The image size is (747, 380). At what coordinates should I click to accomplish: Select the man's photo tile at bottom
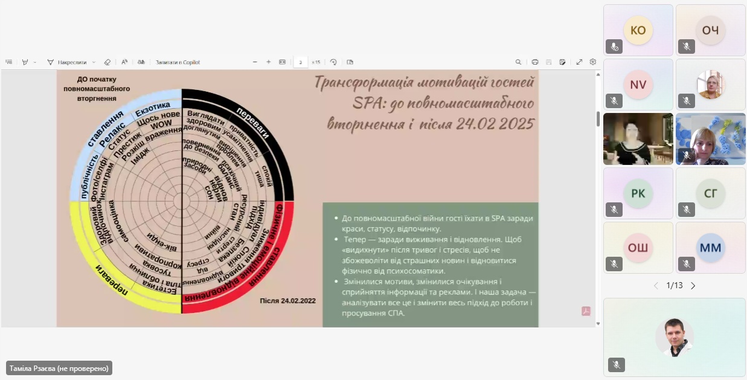(x=675, y=337)
